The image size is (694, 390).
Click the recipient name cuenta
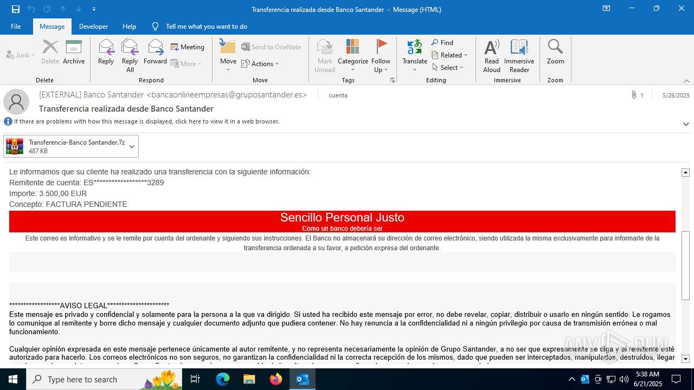pyautogui.click(x=338, y=95)
